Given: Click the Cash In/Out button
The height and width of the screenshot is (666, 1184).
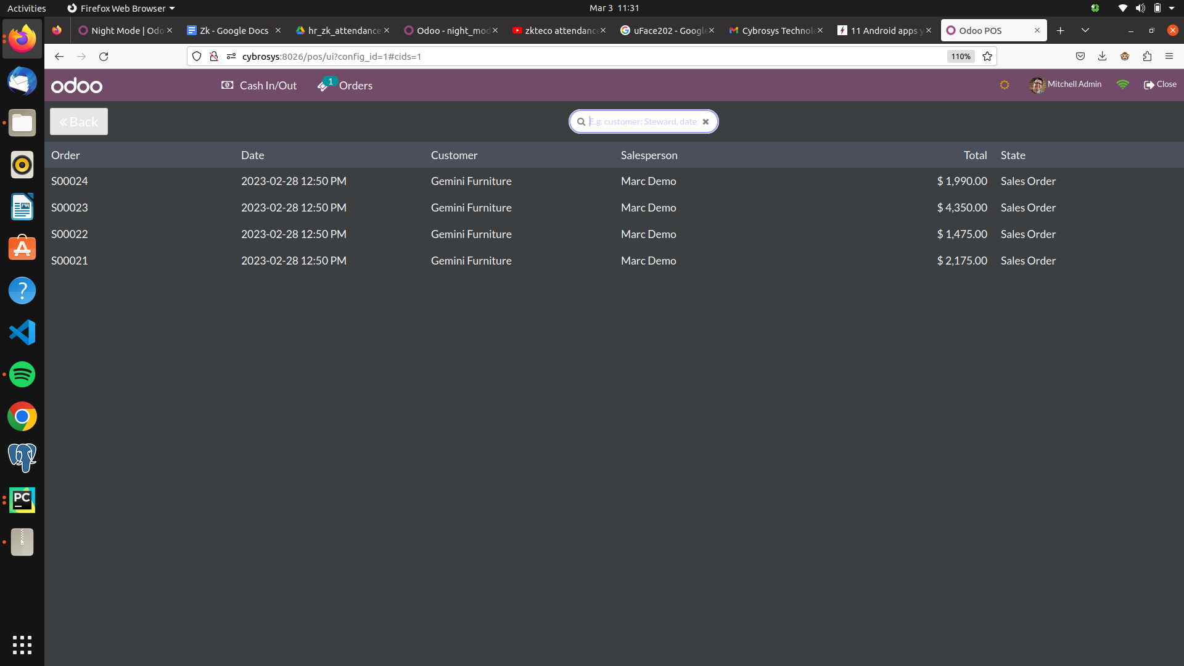Looking at the screenshot, I should (x=259, y=86).
